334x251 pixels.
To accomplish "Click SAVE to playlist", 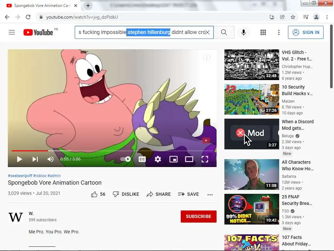I will (x=189, y=194).
